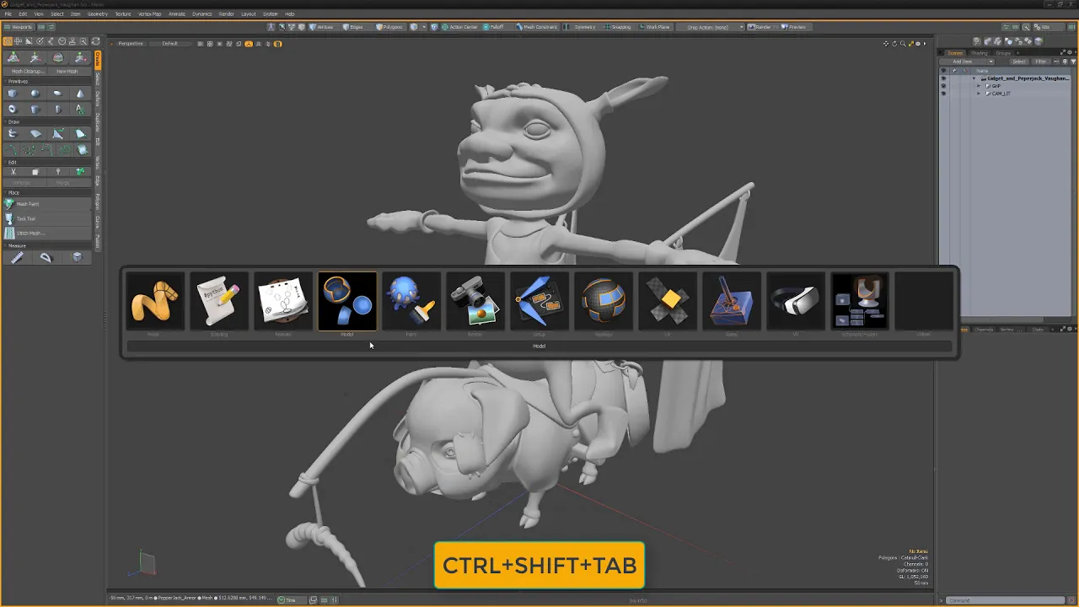The width and height of the screenshot is (1079, 607).
Task: Choose the Game layout joystick icon
Action: click(732, 301)
